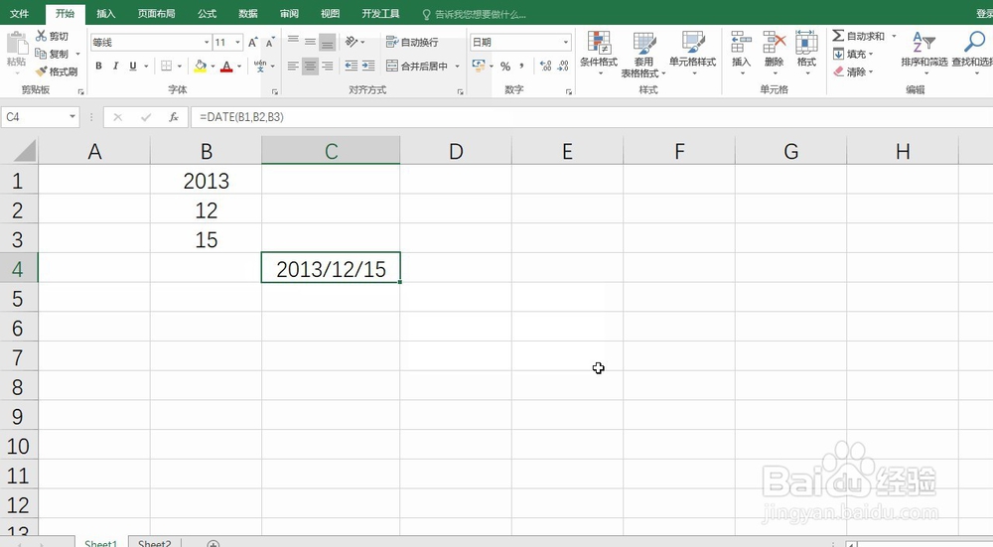The image size is (993, 547).
Task: Click AutoSum 自动求和
Action: [859, 36]
